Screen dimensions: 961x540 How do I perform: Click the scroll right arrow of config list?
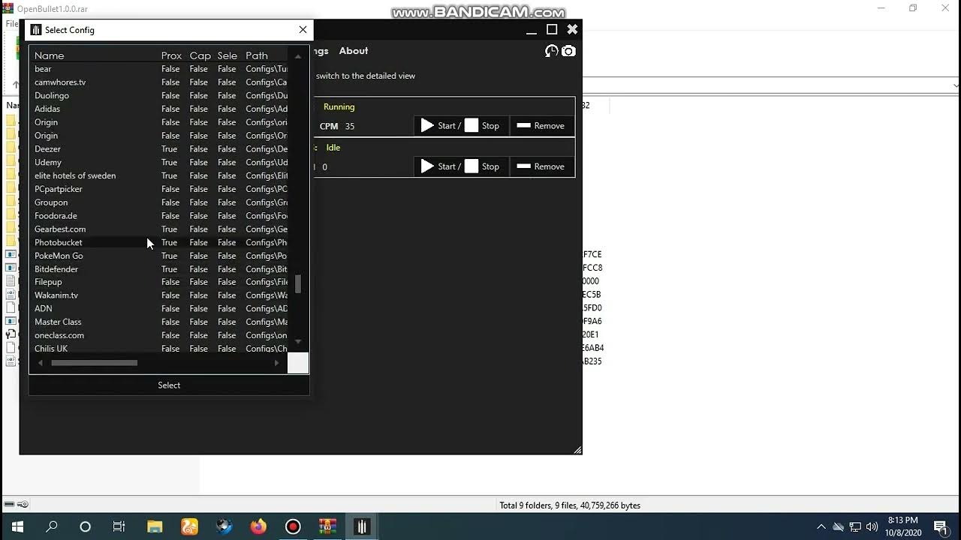[277, 363]
